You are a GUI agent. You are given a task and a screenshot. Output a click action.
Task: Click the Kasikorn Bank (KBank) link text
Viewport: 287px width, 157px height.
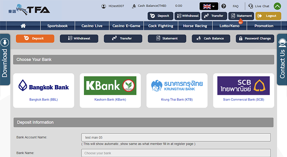click(110, 100)
